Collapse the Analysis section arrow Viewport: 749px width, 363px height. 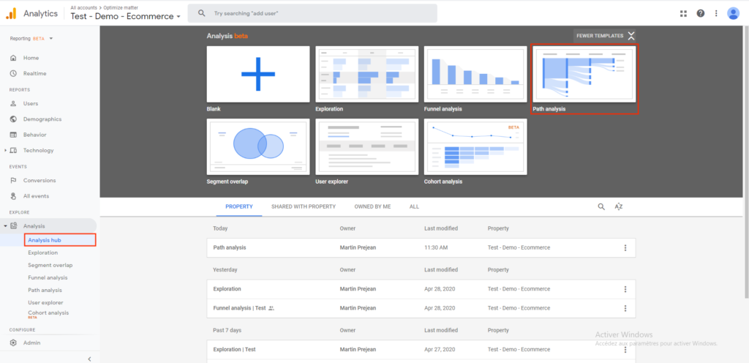(6, 226)
